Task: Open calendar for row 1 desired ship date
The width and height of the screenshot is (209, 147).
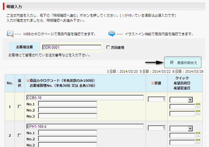Action: [x=198, y=106]
